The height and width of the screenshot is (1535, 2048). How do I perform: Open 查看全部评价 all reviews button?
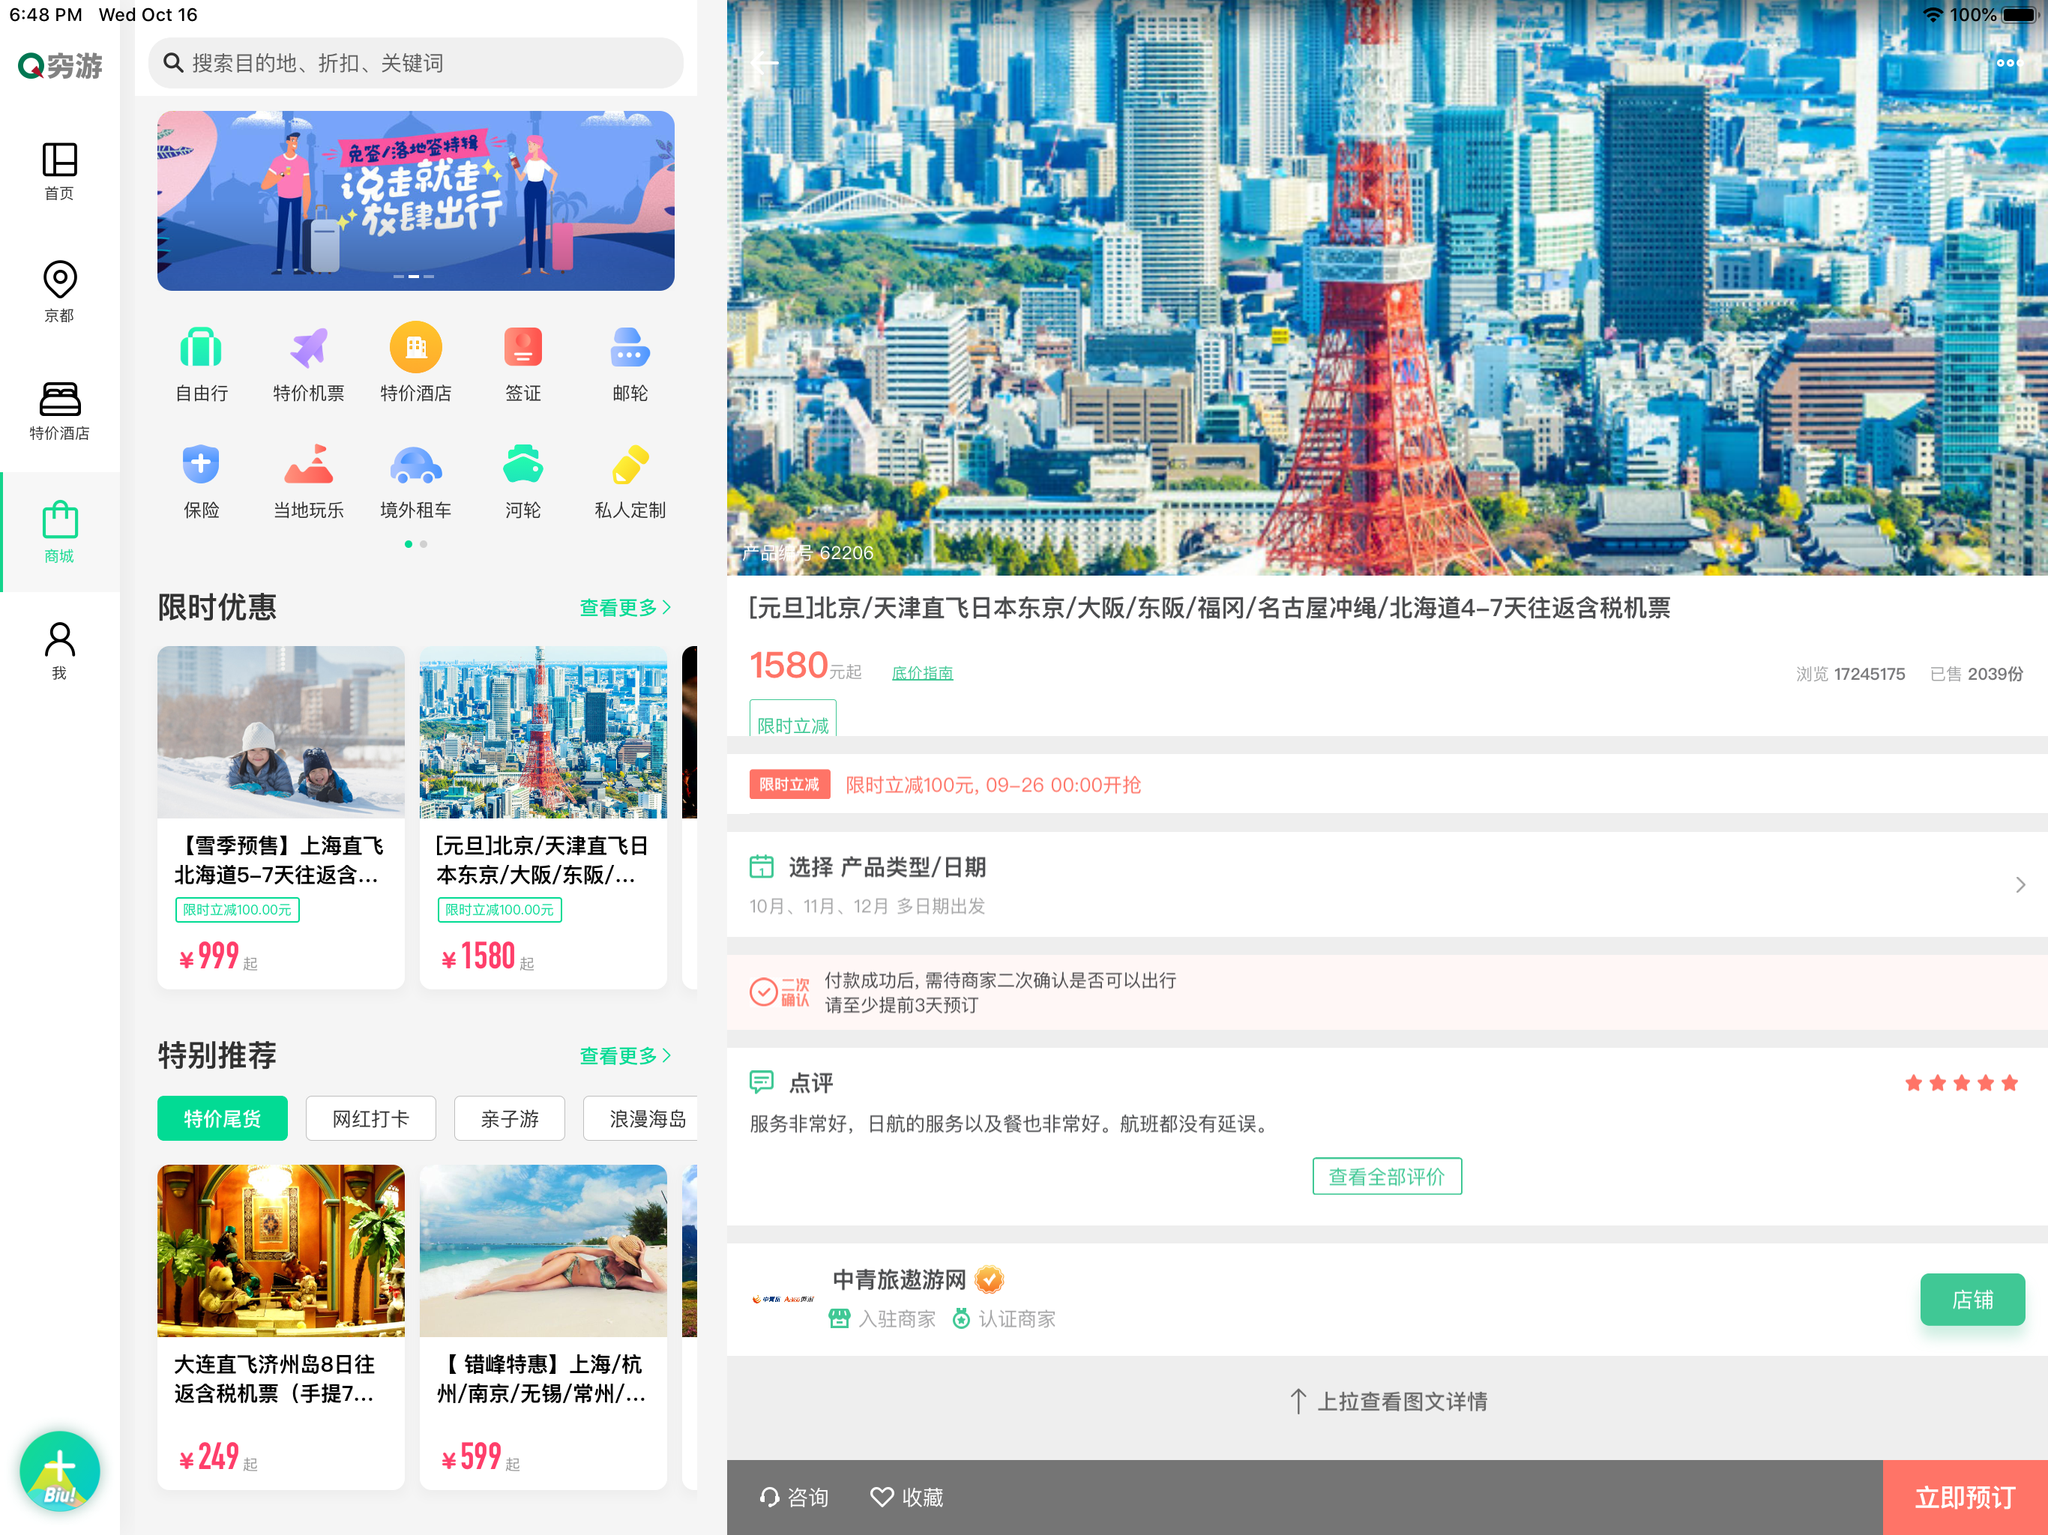pyautogui.click(x=1387, y=1176)
